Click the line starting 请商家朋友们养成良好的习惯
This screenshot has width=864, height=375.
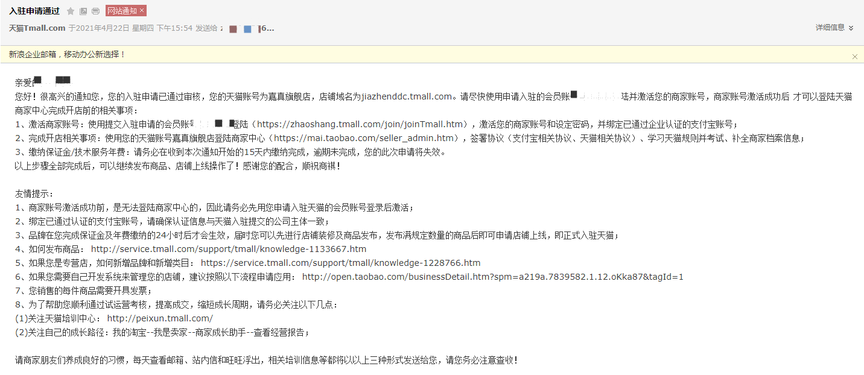point(266,360)
